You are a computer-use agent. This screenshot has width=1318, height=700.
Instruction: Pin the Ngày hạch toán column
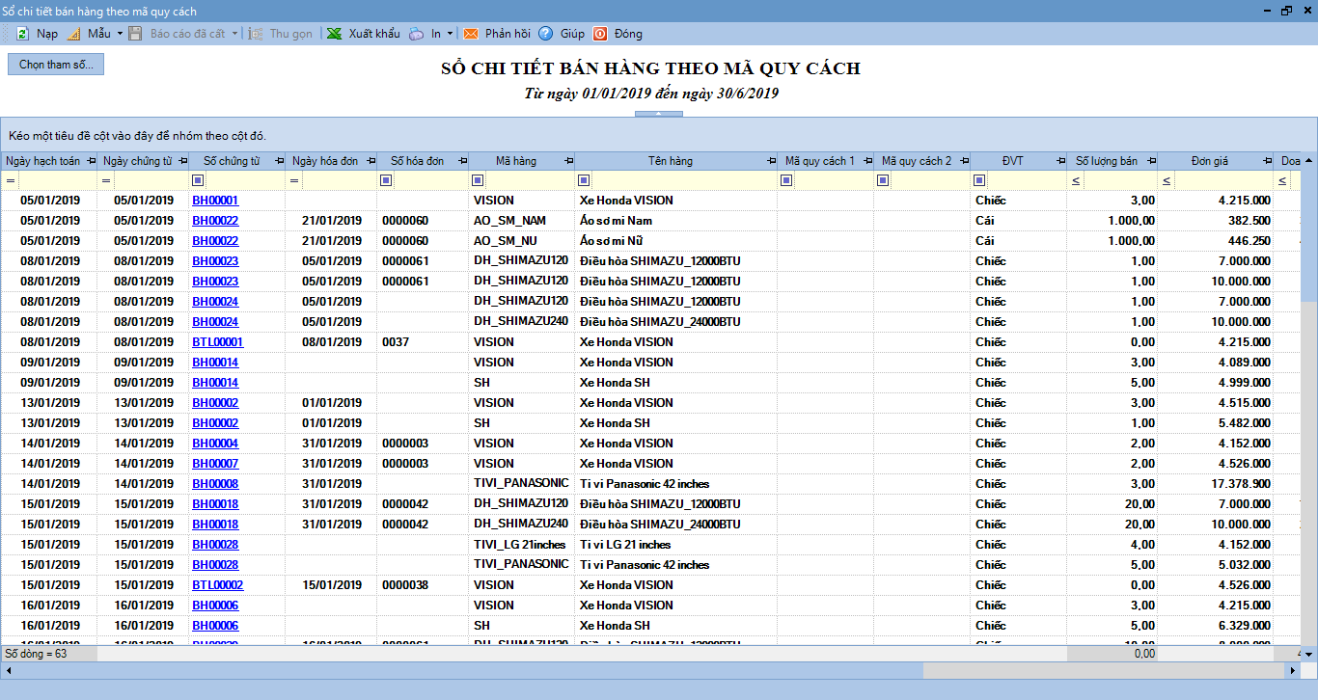click(x=92, y=161)
